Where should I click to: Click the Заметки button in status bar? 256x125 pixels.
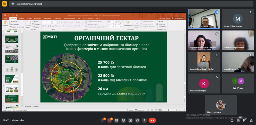click(130, 110)
